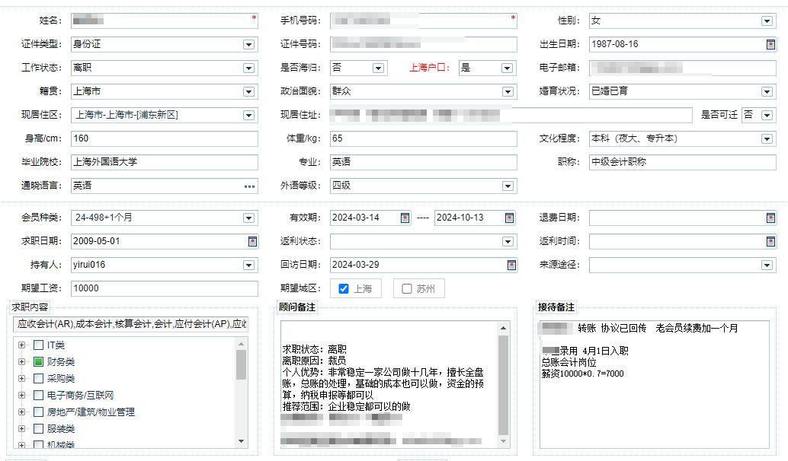The width and height of the screenshot is (788, 461).
Task: Open the 通晓语言 ellipsis picker
Action: coord(249,186)
